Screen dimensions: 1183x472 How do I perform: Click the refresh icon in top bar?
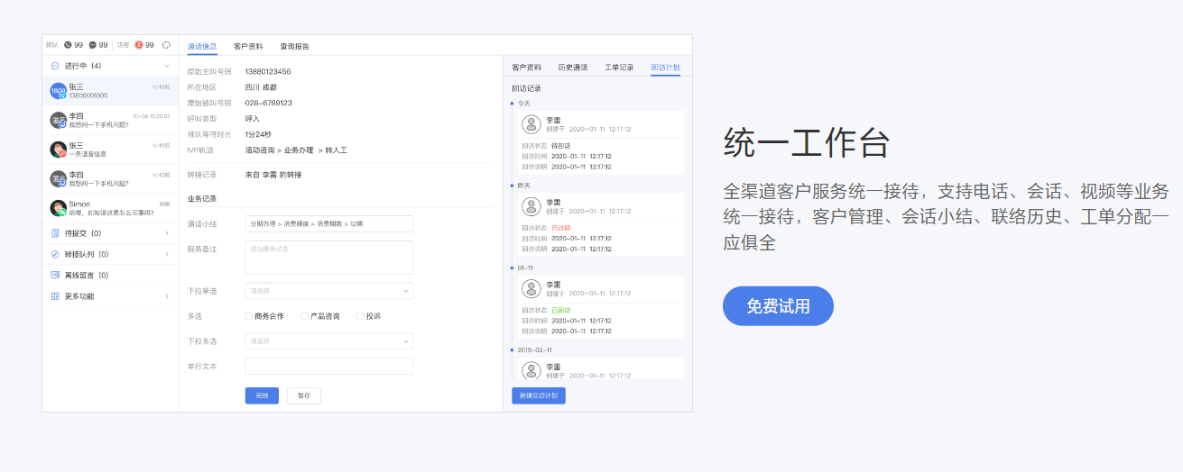coord(166,45)
